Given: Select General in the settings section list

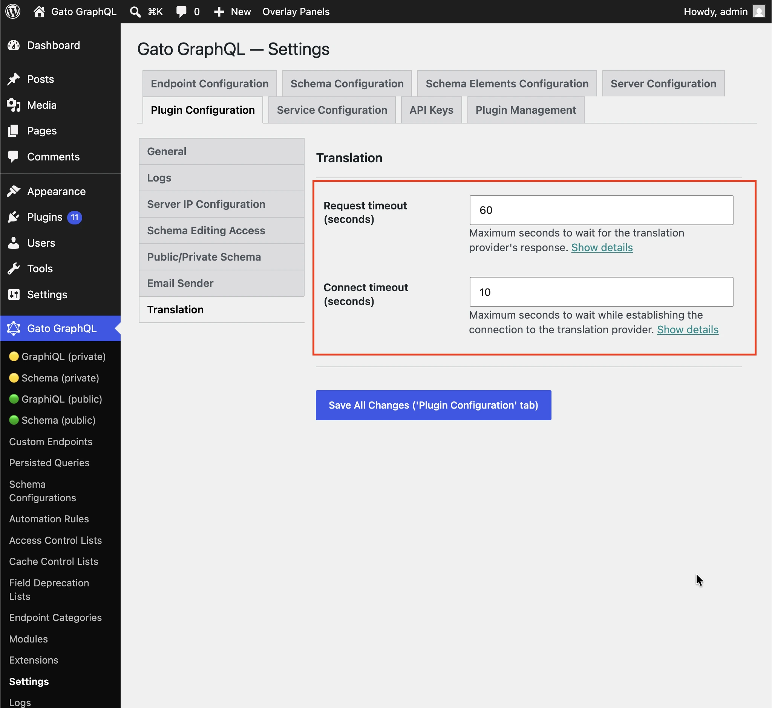Looking at the screenshot, I should click(222, 151).
